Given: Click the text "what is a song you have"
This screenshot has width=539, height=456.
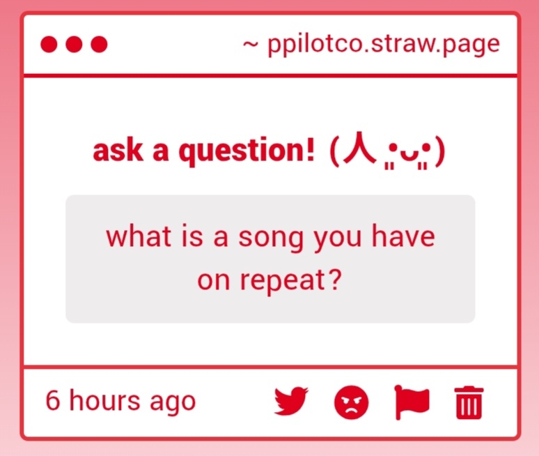Looking at the screenshot, I should [270, 237].
